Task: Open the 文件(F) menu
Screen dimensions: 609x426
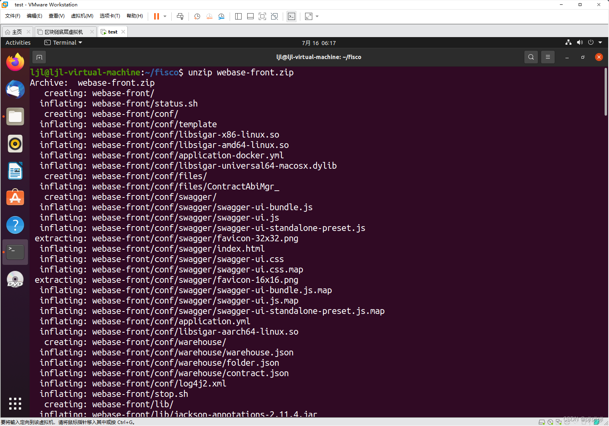Action: (x=13, y=16)
